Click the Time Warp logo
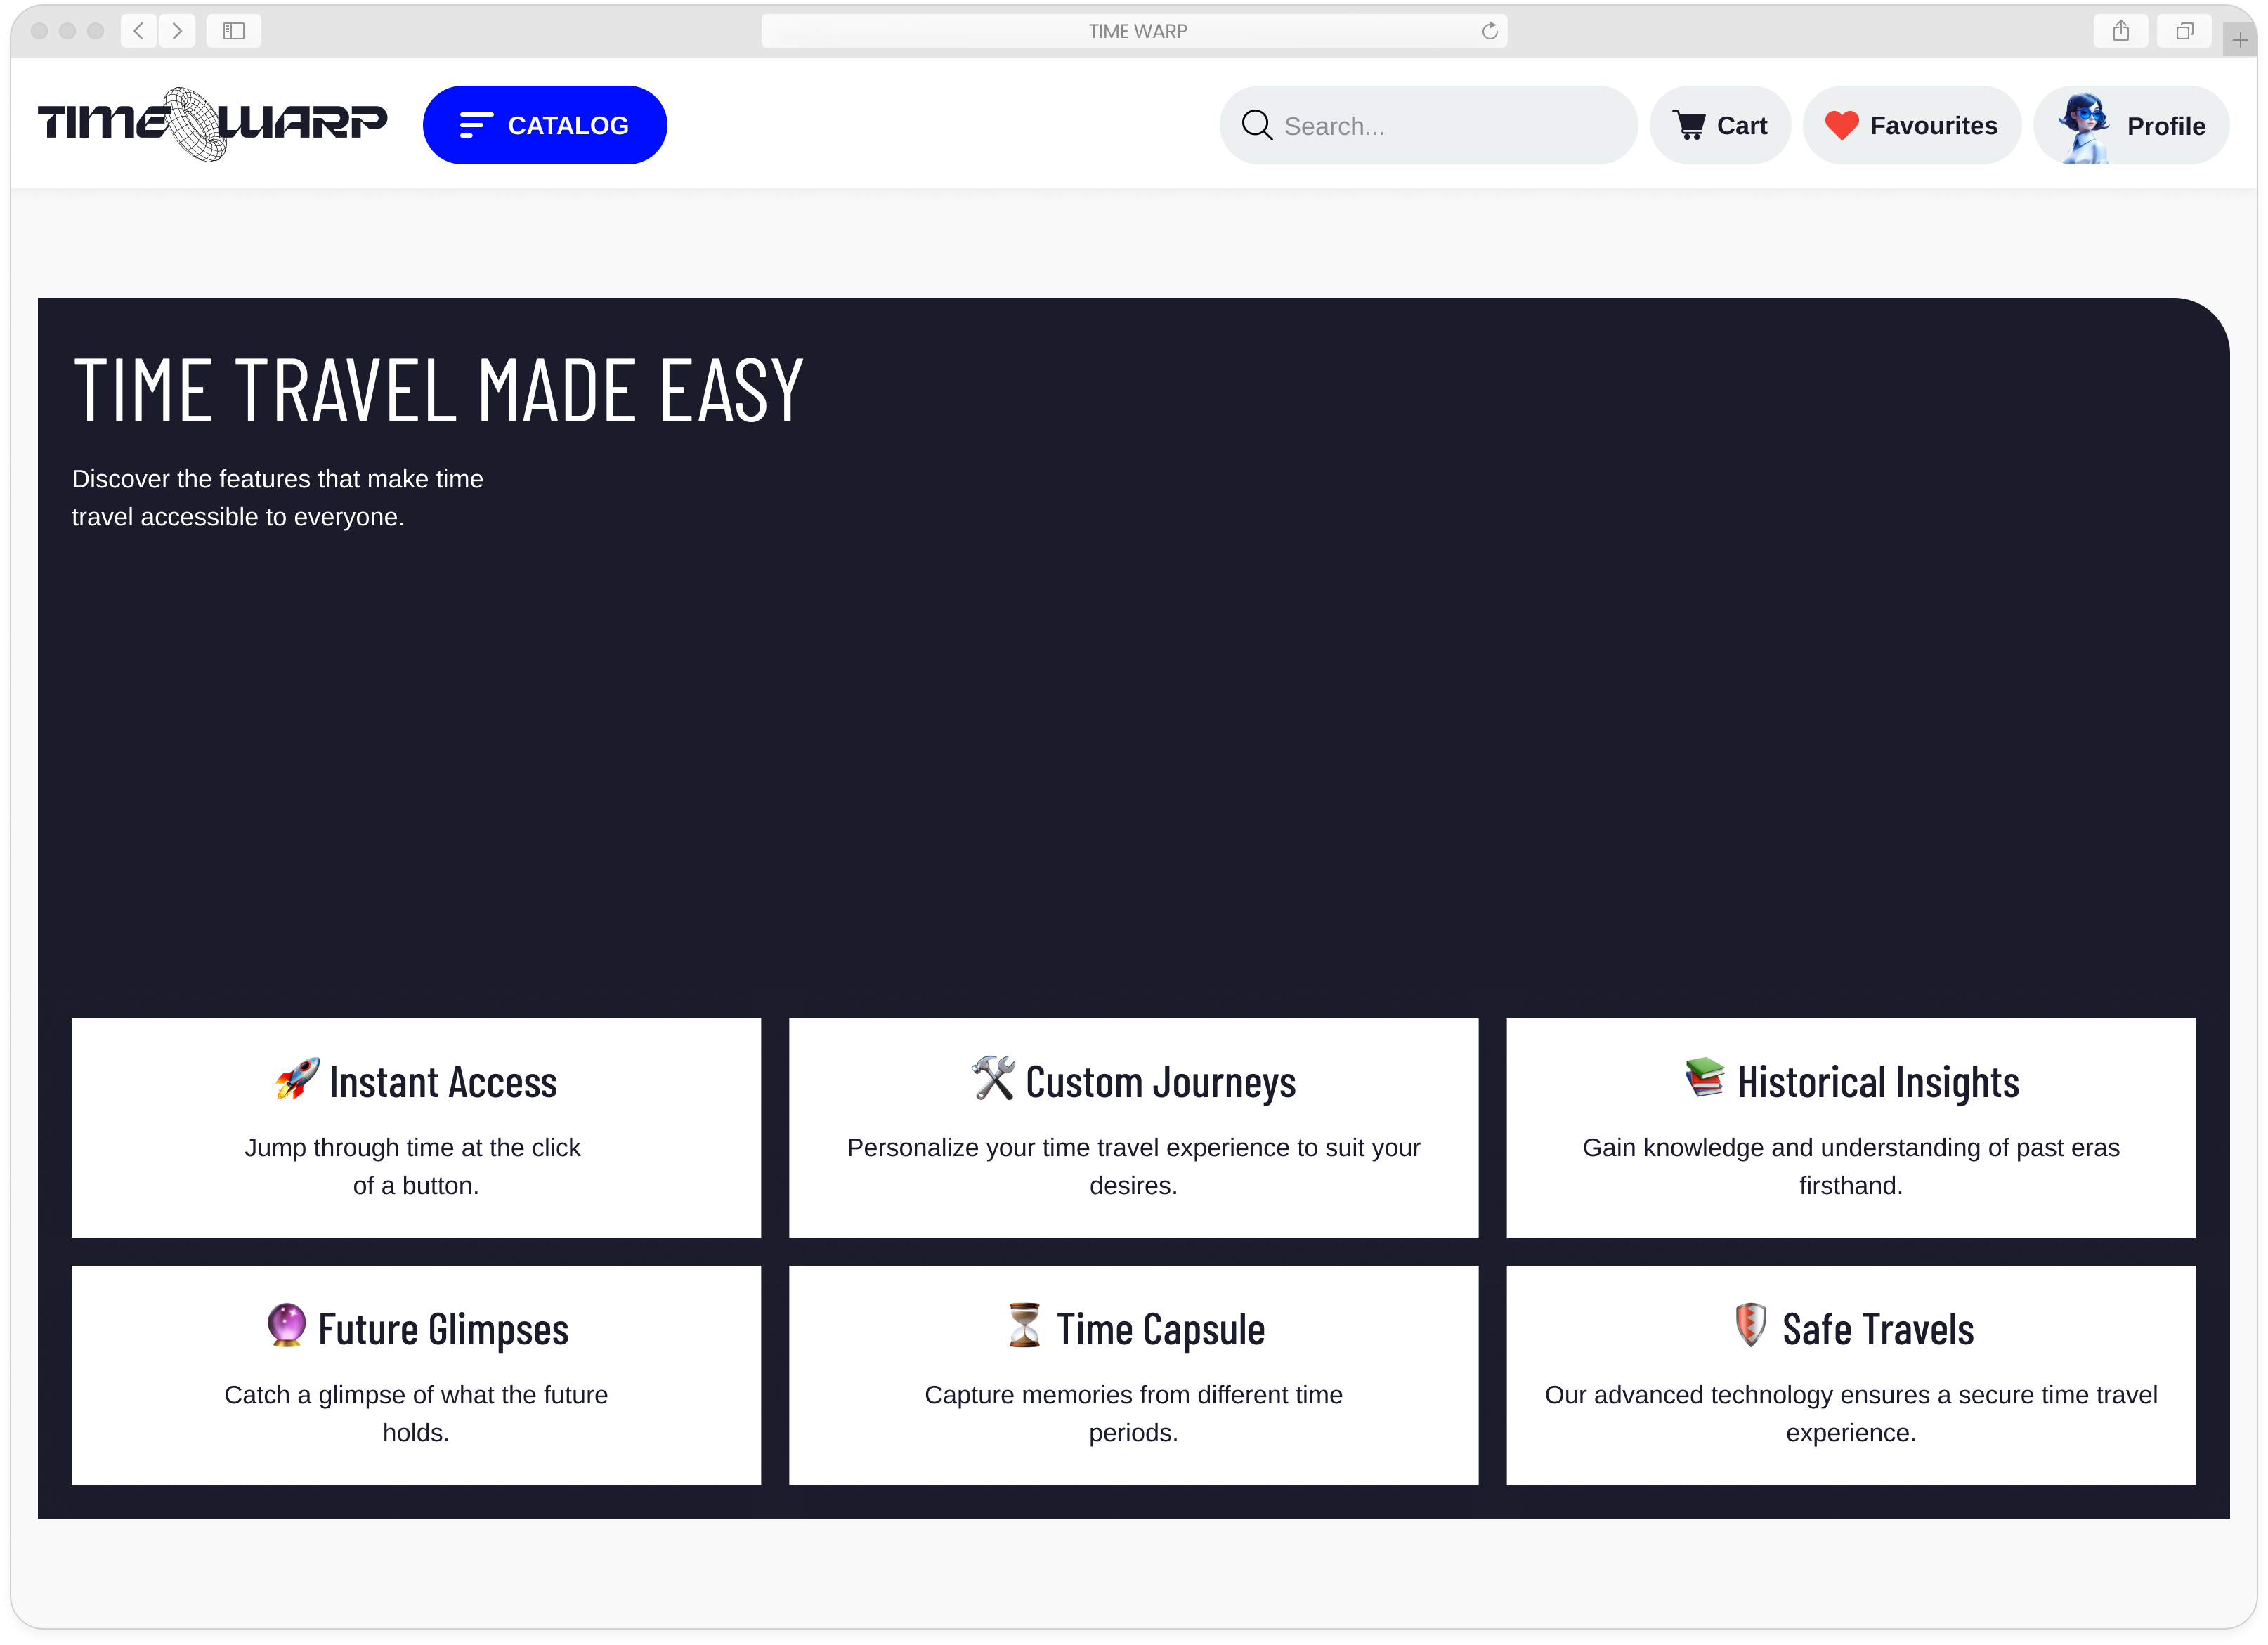 pyautogui.click(x=212, y=124)
